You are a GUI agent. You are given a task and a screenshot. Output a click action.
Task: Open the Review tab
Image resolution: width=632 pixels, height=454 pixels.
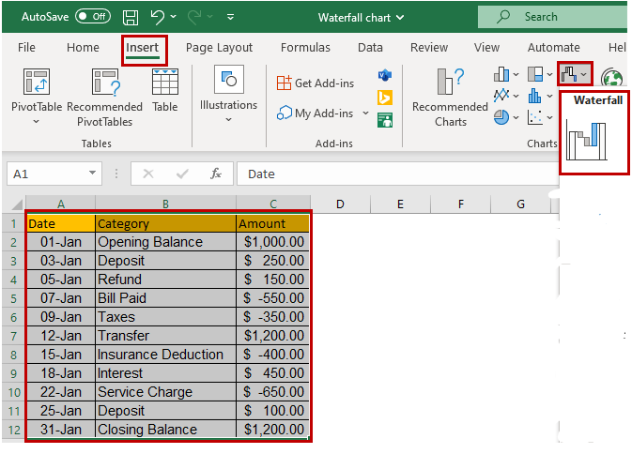(429, 48)
